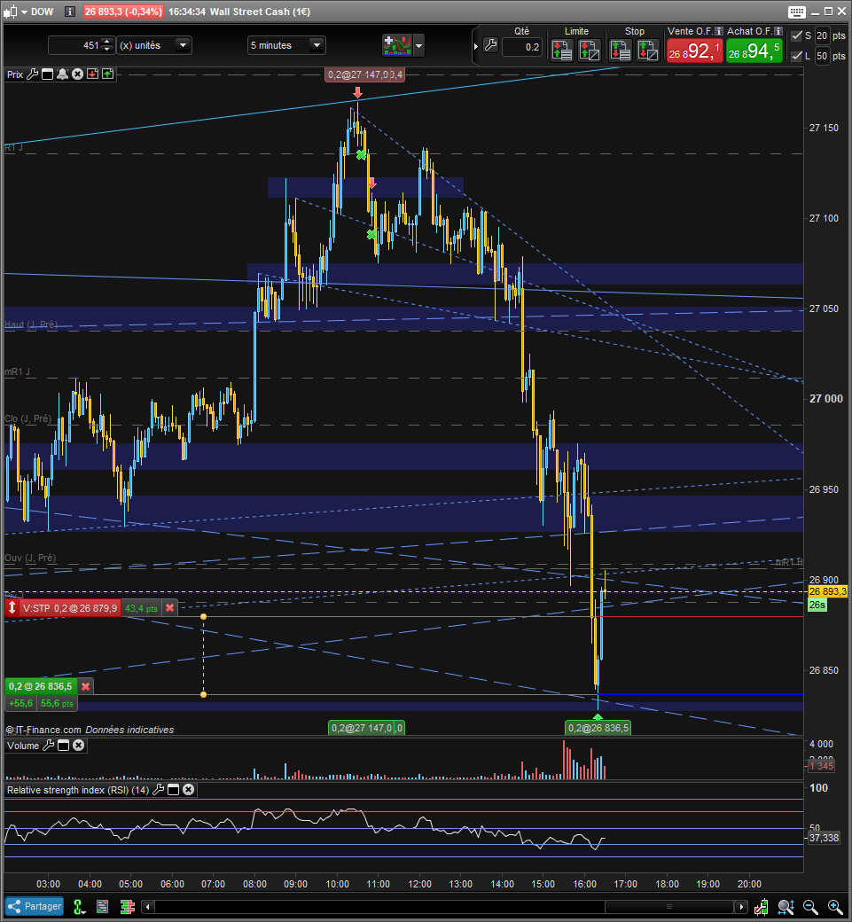Viewport: 852px width, 922px height.
Task: Open the order list icon
Action: coord(102,907)
